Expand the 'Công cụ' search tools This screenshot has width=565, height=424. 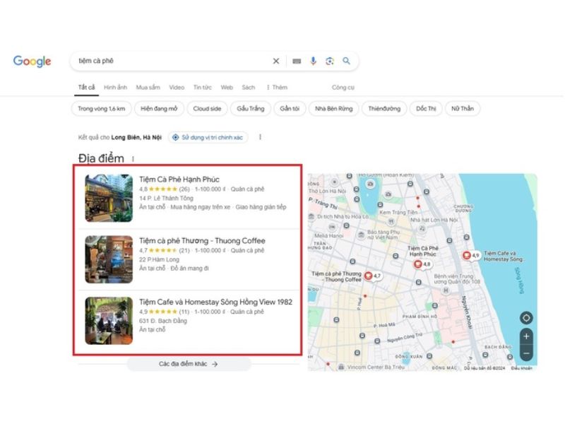coord(340,87)
